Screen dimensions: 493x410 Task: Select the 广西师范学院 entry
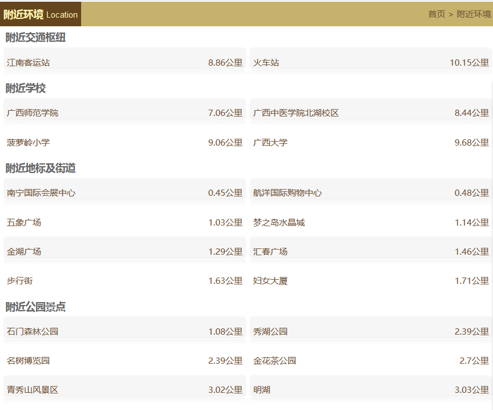[33, 113]
